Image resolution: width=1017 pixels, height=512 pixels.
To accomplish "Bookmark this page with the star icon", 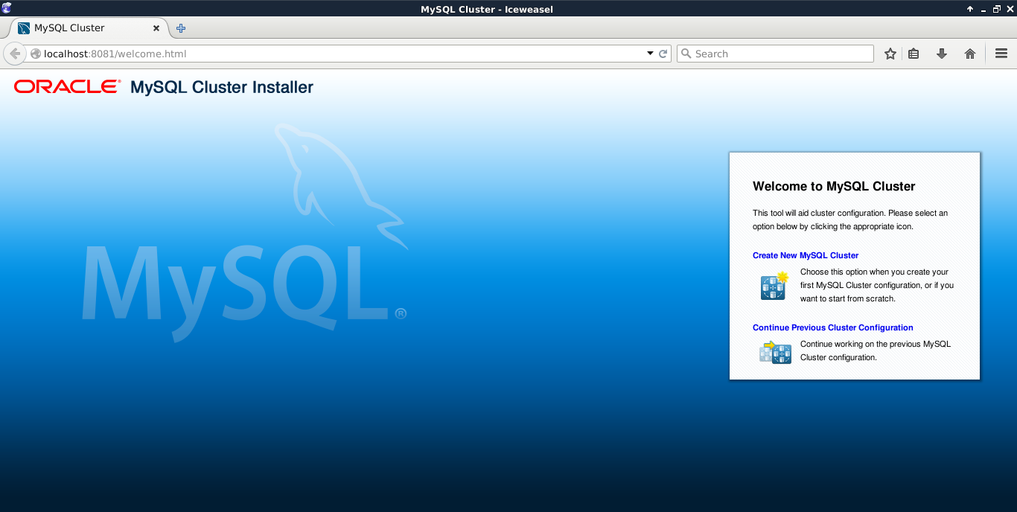I will click(x=890, y=54).
